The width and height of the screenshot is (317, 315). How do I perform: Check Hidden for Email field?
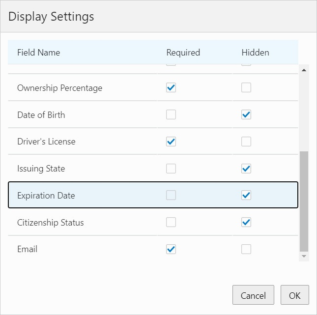click(x=246, y=249)
